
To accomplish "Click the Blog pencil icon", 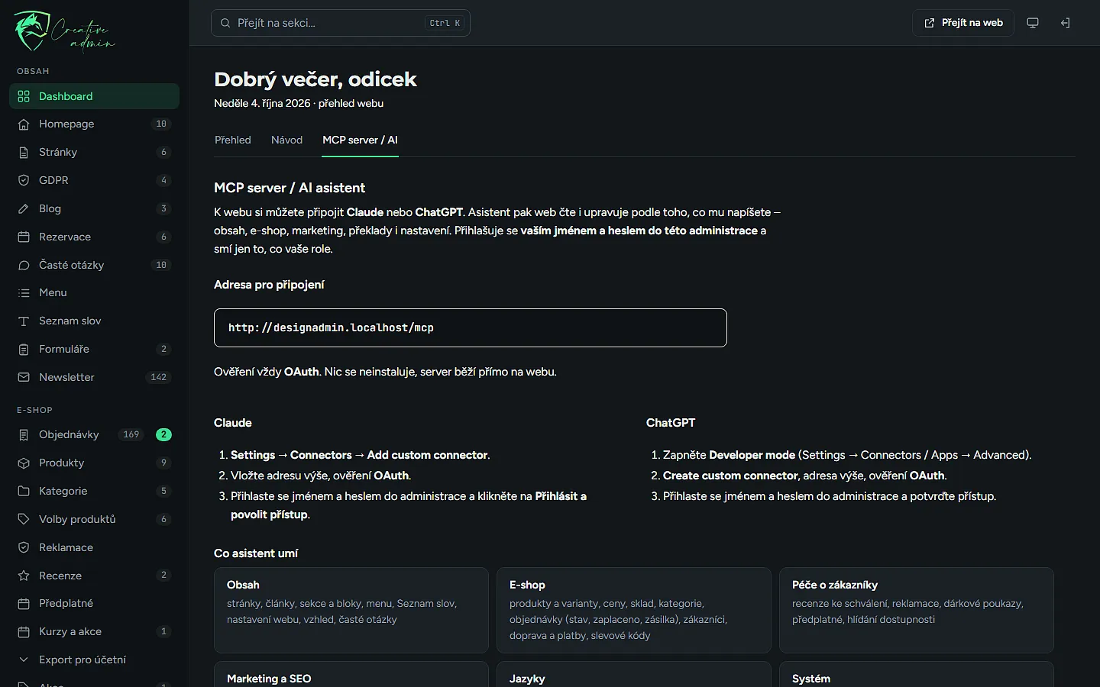I will pos(24,208).
